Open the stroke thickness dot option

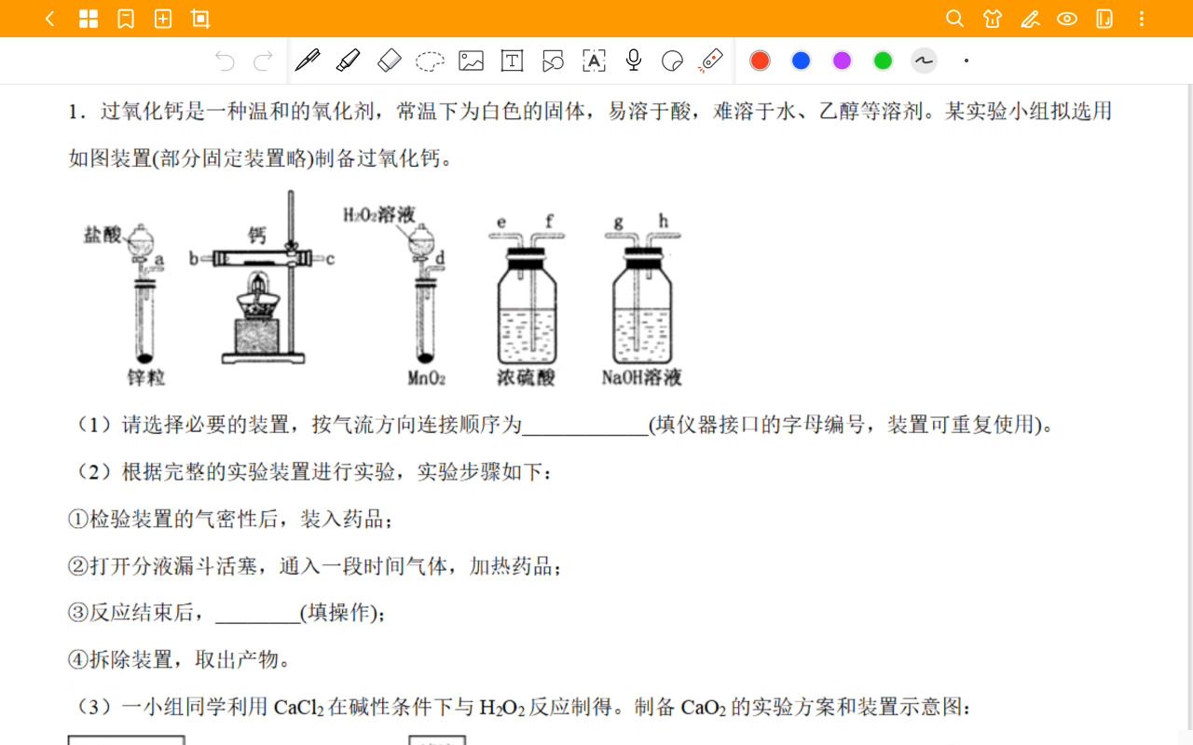tap(967, 61)
